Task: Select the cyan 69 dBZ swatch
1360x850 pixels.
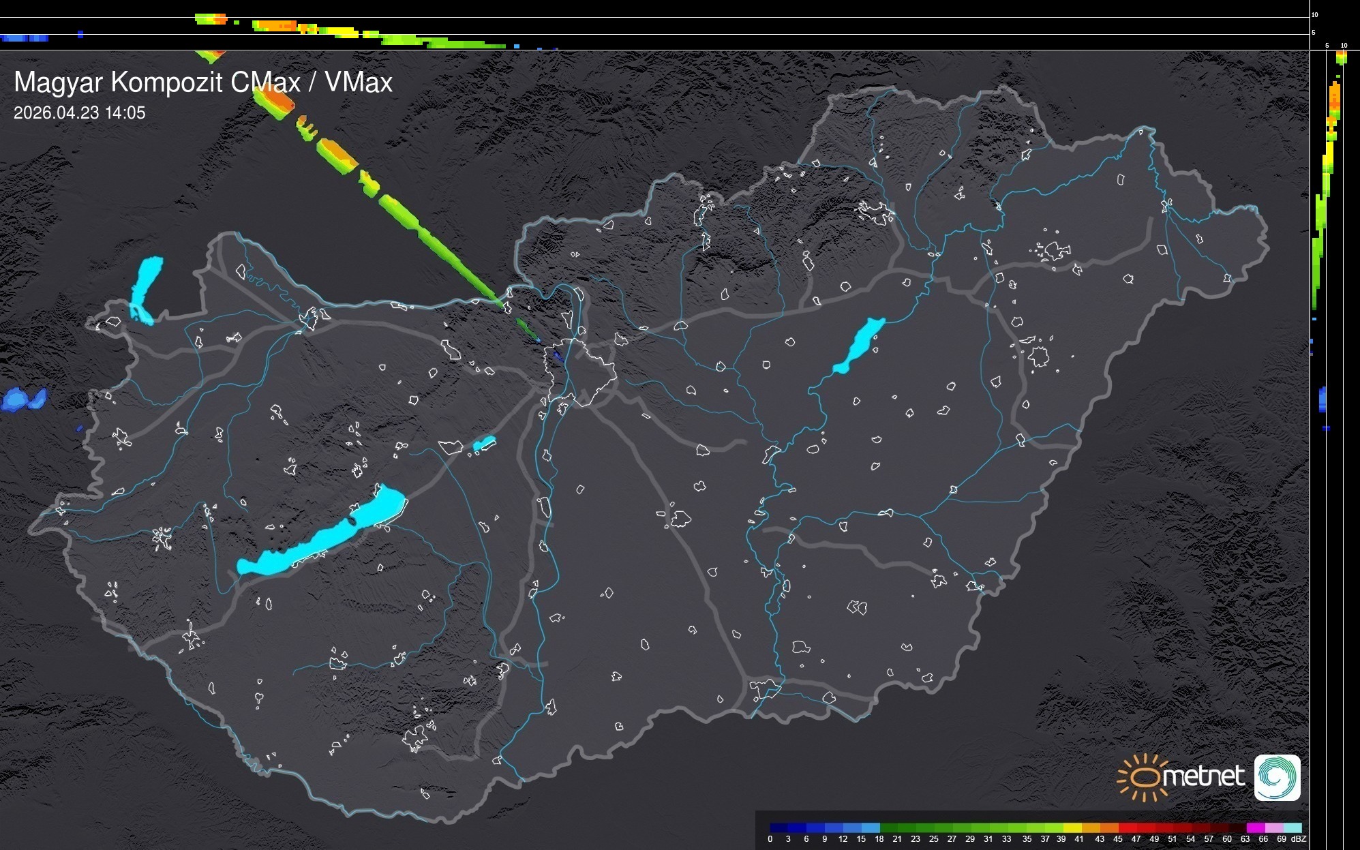Action: (1292, 828)
